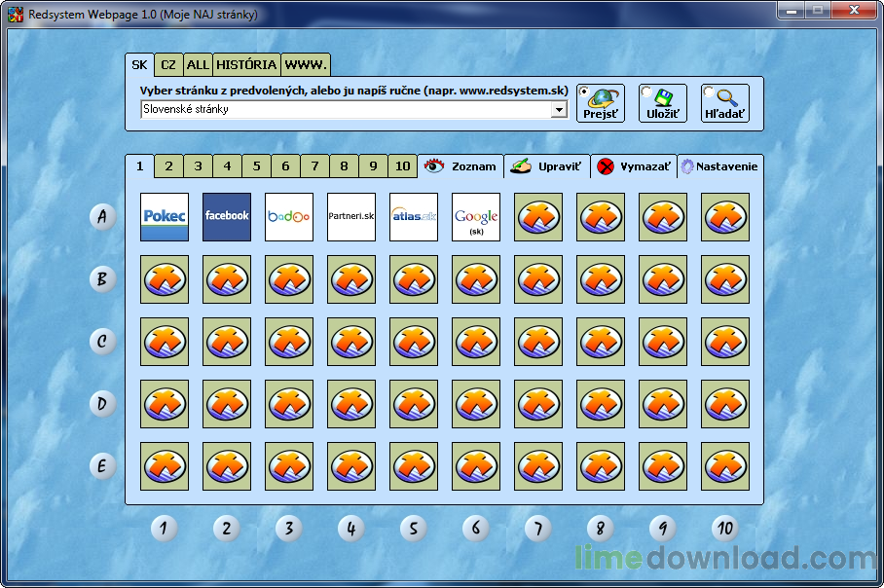This screenshot has width=884, height=588.
Task: Open the Partneri.sk shortcut
Action: [351, 216]
